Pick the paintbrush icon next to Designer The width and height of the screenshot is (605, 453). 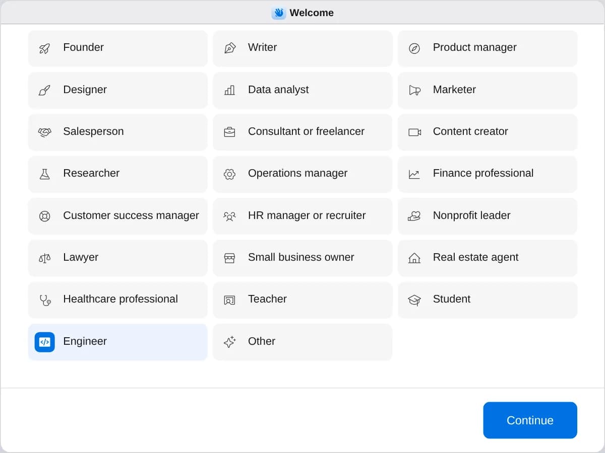click(x=45, y=91)
